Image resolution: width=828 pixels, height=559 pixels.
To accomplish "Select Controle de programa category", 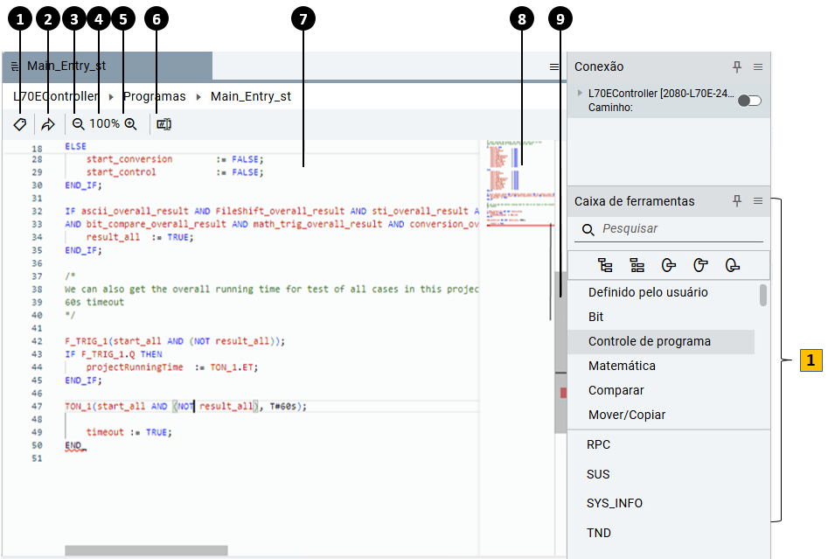I will [x=649, y=341].
